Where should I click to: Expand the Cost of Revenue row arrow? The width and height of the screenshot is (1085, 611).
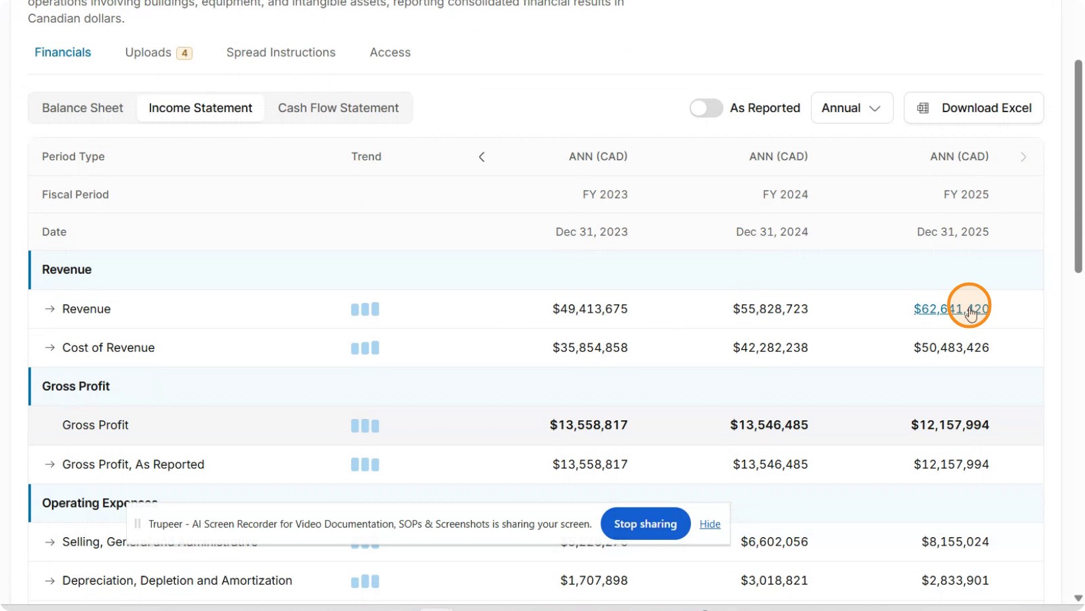coord(49,348)
